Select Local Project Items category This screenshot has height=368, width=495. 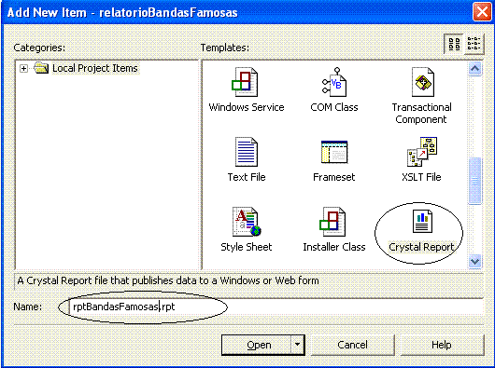pos(94,68)
